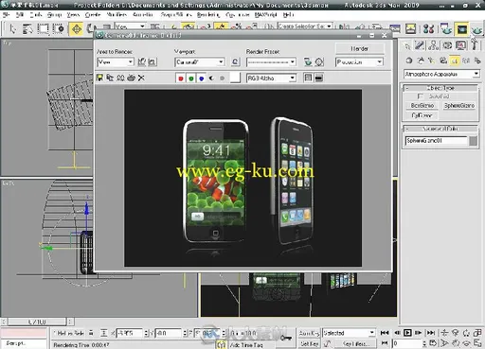485x349 pixels.
Task: Open the Viewport selection dropdown
Action: click(x=200, y=62)
